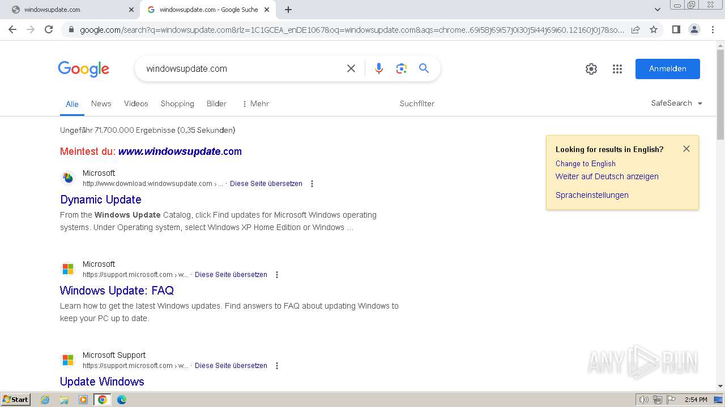The height and width of the screenshot is (407, 725).
Task: Expand the Mehr menu
Action: pos(255,103)
